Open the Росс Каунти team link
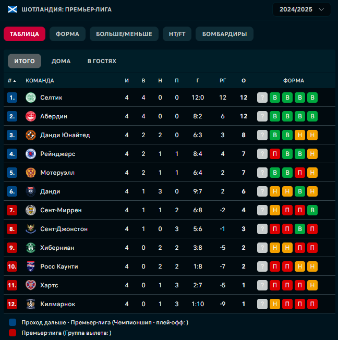The image size is (338, 340). (59, 266)
